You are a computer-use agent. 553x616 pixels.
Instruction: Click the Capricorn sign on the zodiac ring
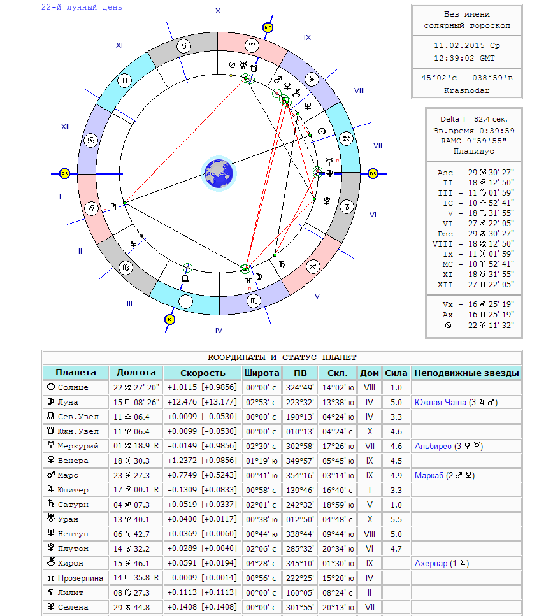pyautogui.click(x=347, y=206)
